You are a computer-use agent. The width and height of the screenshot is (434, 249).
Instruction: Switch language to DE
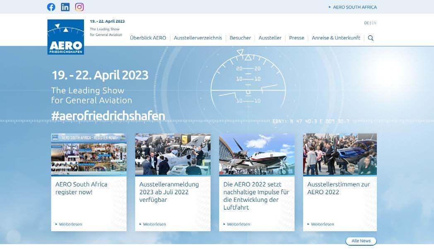coord(366,23)
